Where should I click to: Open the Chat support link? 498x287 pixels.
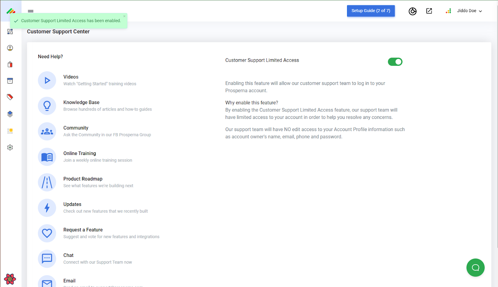(x=68, y=256)
